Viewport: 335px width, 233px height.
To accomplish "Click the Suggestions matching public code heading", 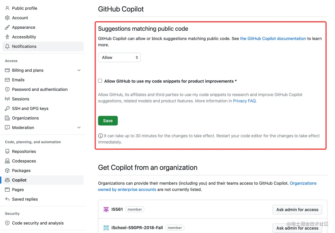I will (143, 29).
